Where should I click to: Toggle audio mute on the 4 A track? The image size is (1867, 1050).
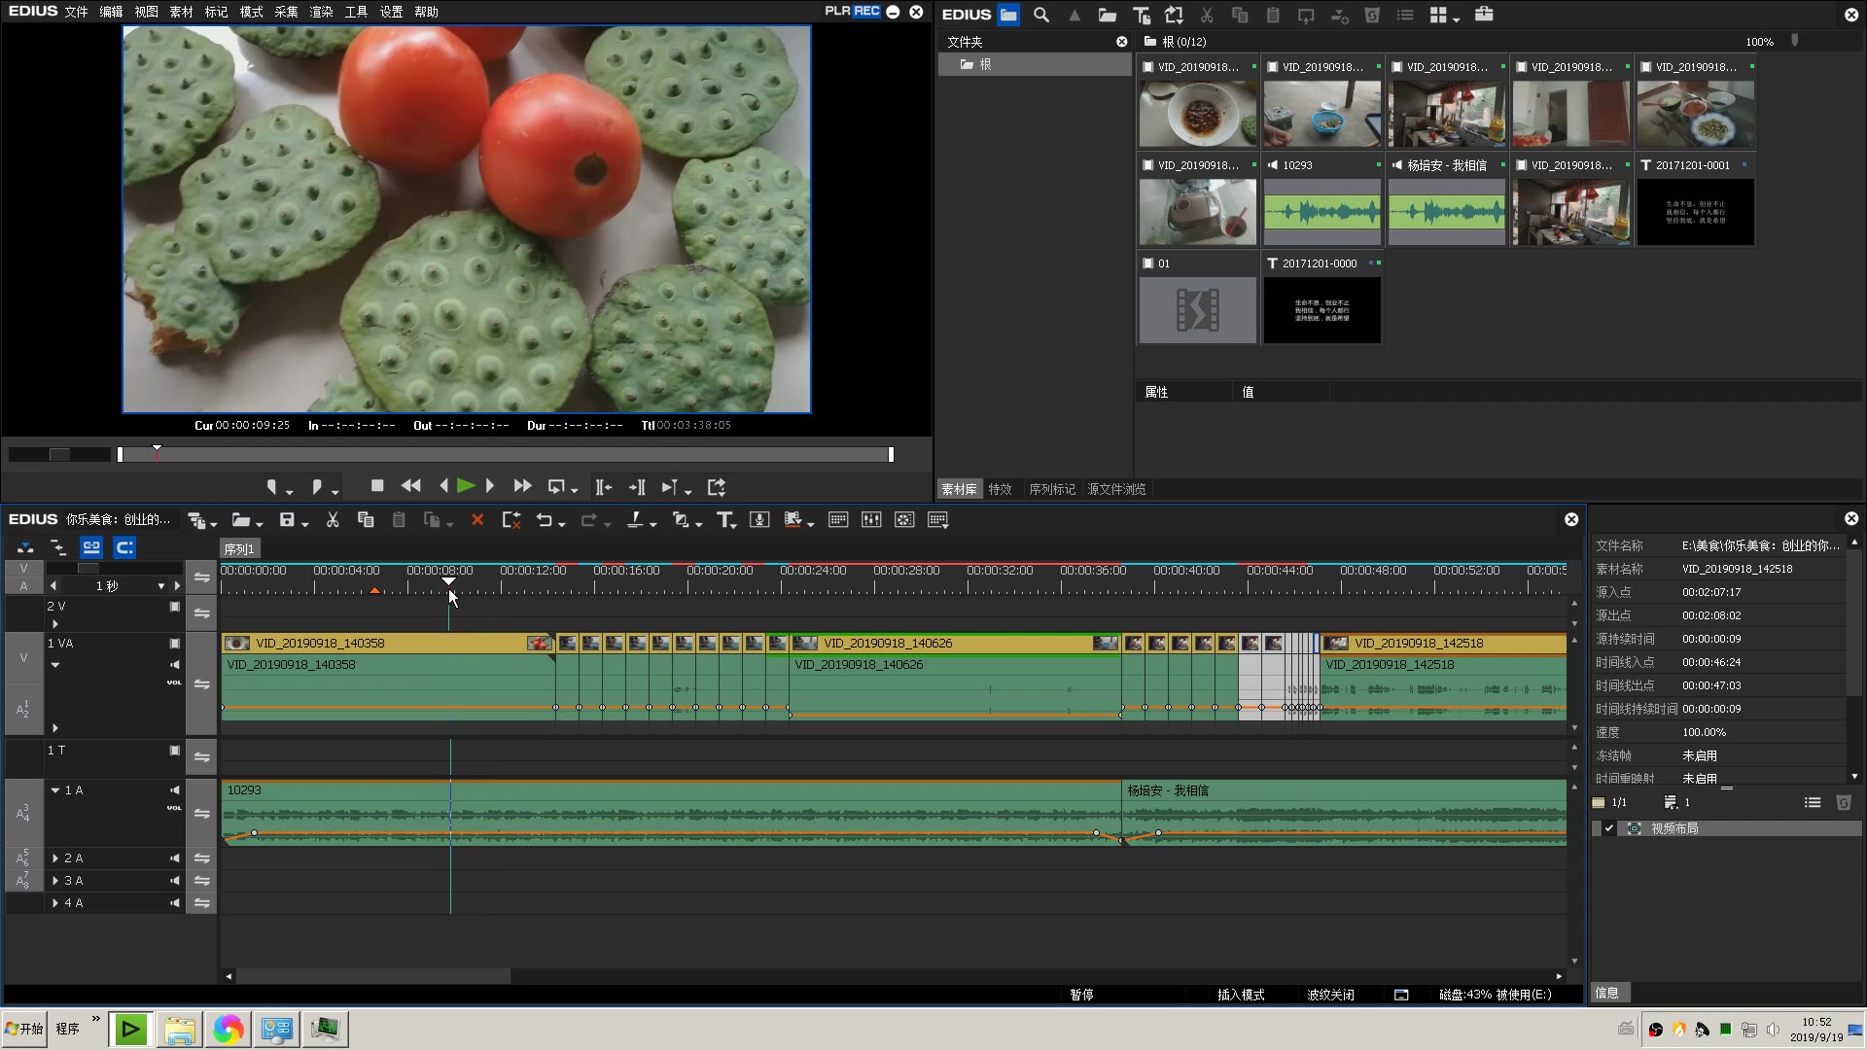(x=175, y=903)
